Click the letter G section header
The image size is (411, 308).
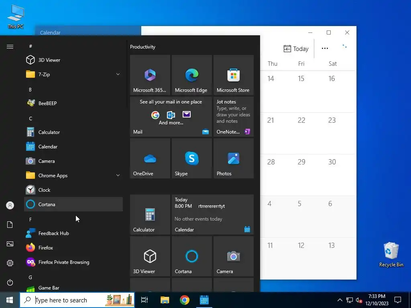point(31,277)
